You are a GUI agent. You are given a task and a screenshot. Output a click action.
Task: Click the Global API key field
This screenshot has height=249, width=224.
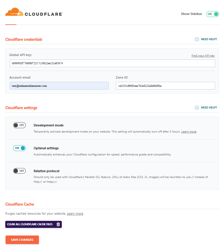pos(112,63)
